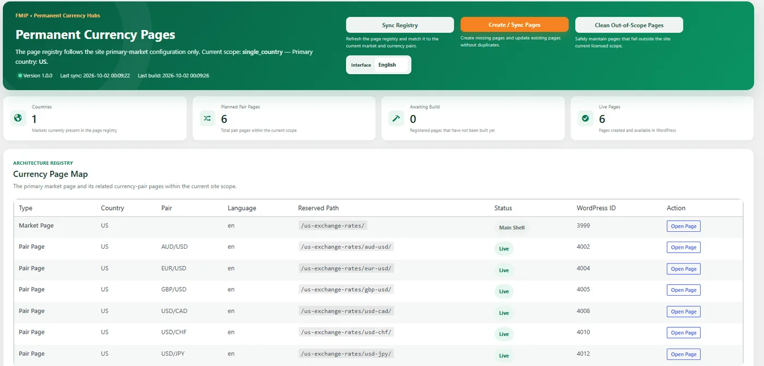Click the FMIP • Permanent Currency Hubs breadcrumb
Viewport: 764px width, 366px height.
[x=58, y=16]
